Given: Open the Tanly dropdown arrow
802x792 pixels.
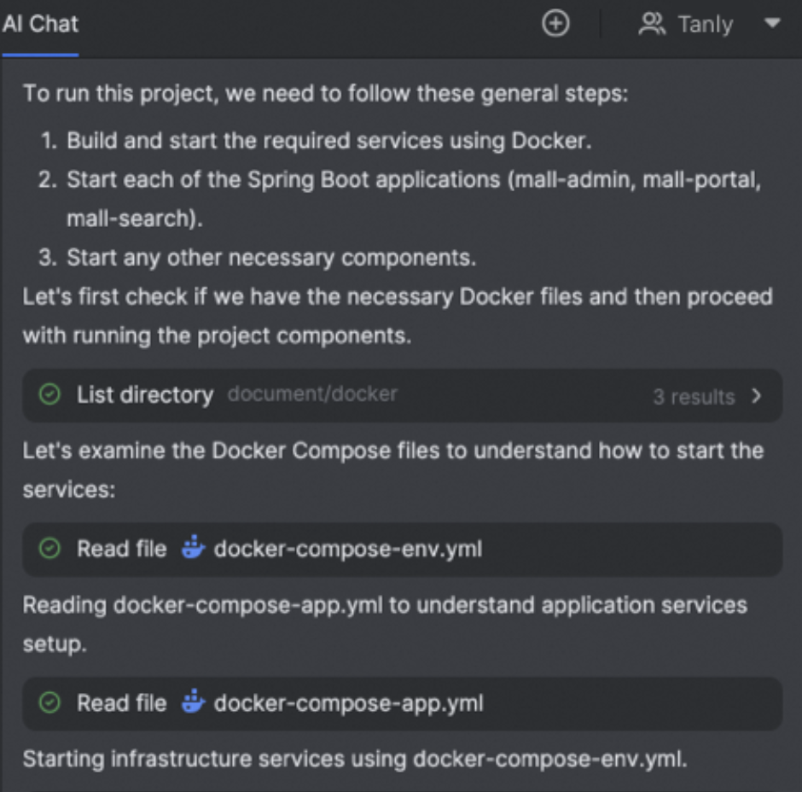Looking at the screenshot, I should 772,23.
